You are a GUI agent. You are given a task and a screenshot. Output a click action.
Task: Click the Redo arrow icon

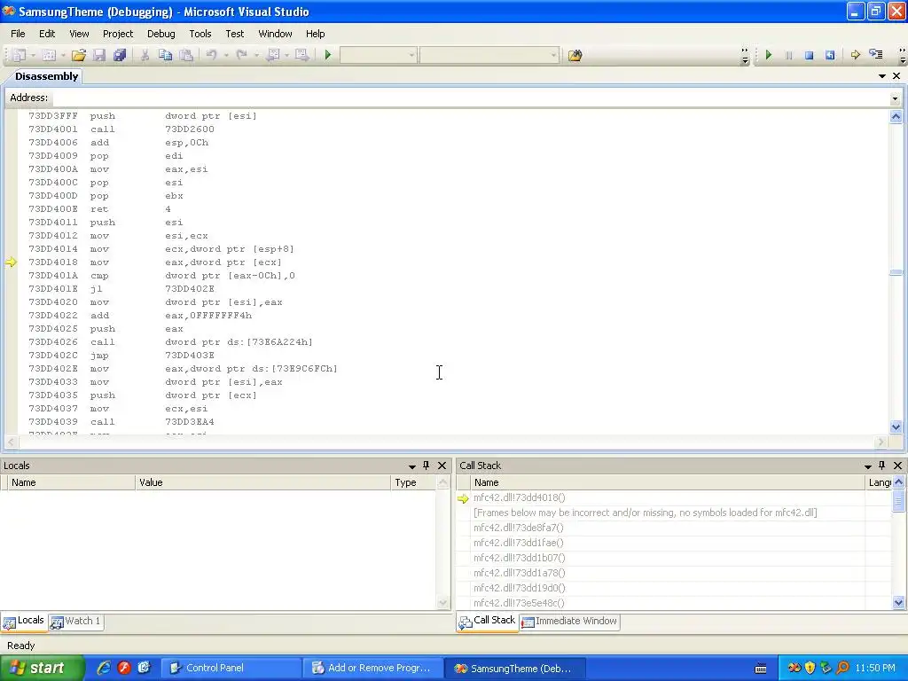coord(241,55)
